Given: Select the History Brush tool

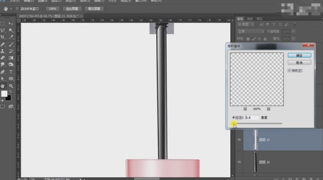Looking at the screenshot, I should (x=11, y=51).
